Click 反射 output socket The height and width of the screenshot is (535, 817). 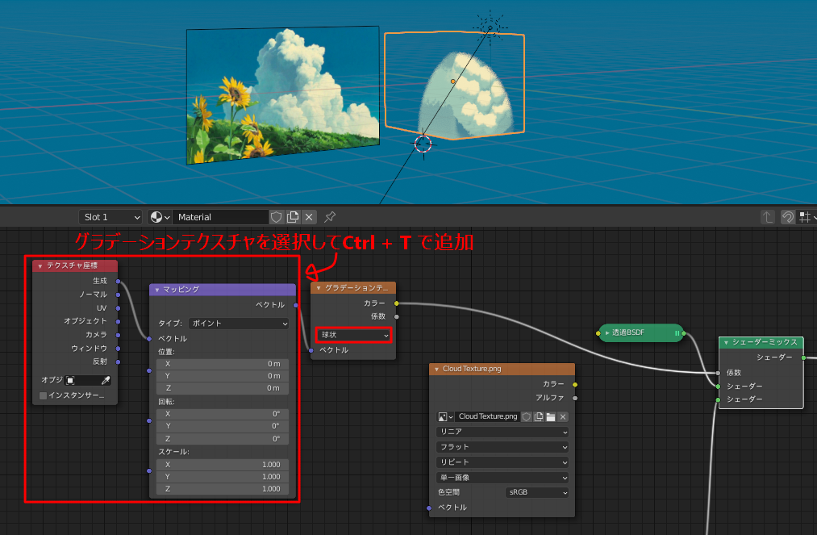pyautogui.click(x=119, y=362)
